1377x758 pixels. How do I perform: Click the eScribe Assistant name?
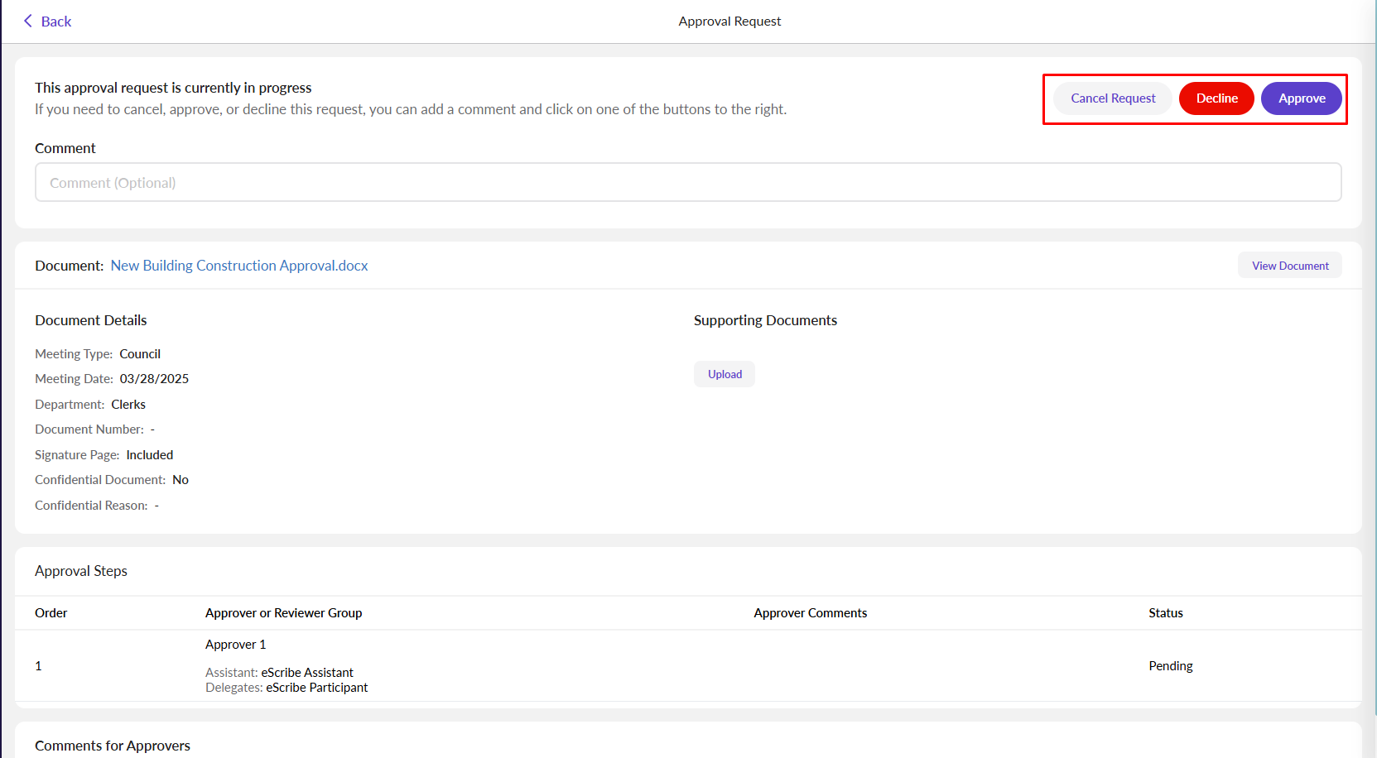coord(307,673)
